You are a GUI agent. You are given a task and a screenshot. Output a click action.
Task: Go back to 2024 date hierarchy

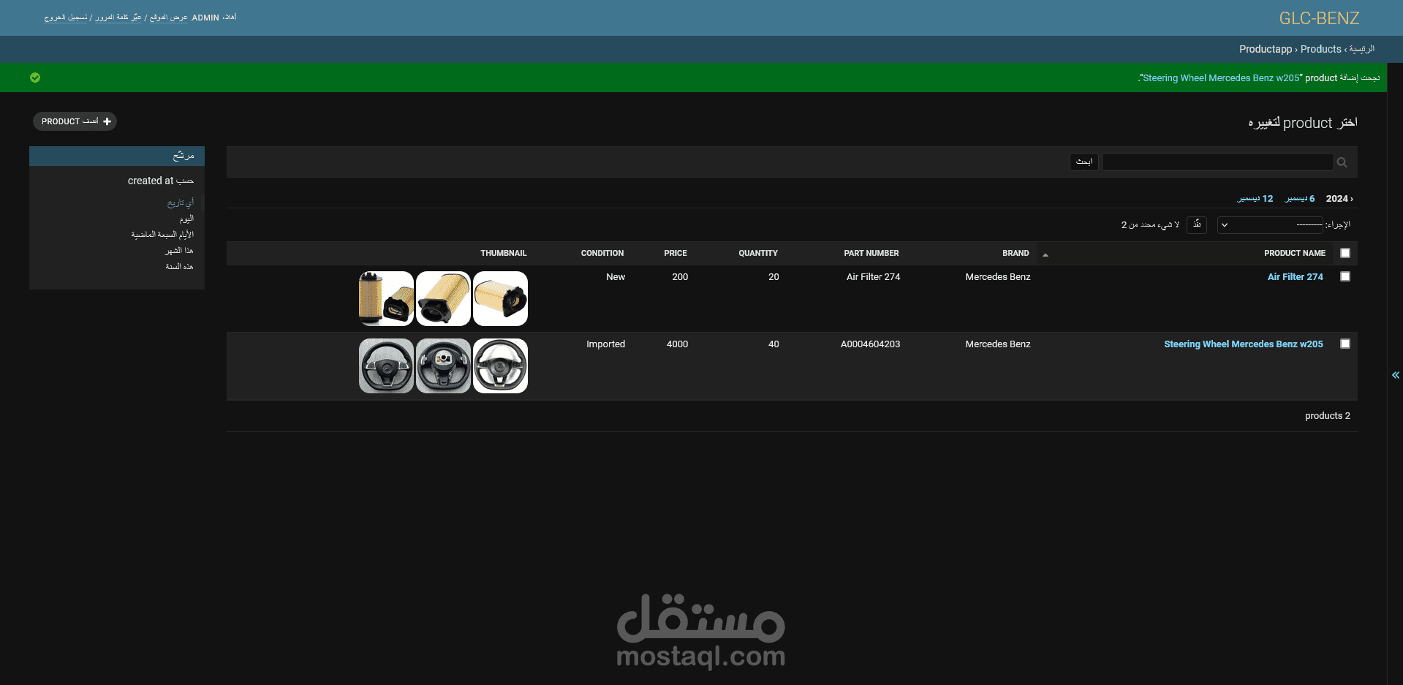click(x=1339, y=199)
